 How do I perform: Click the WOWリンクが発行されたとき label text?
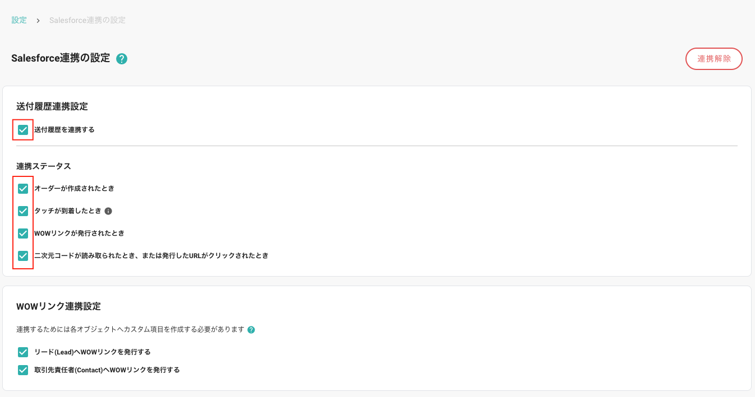[79, 233]
